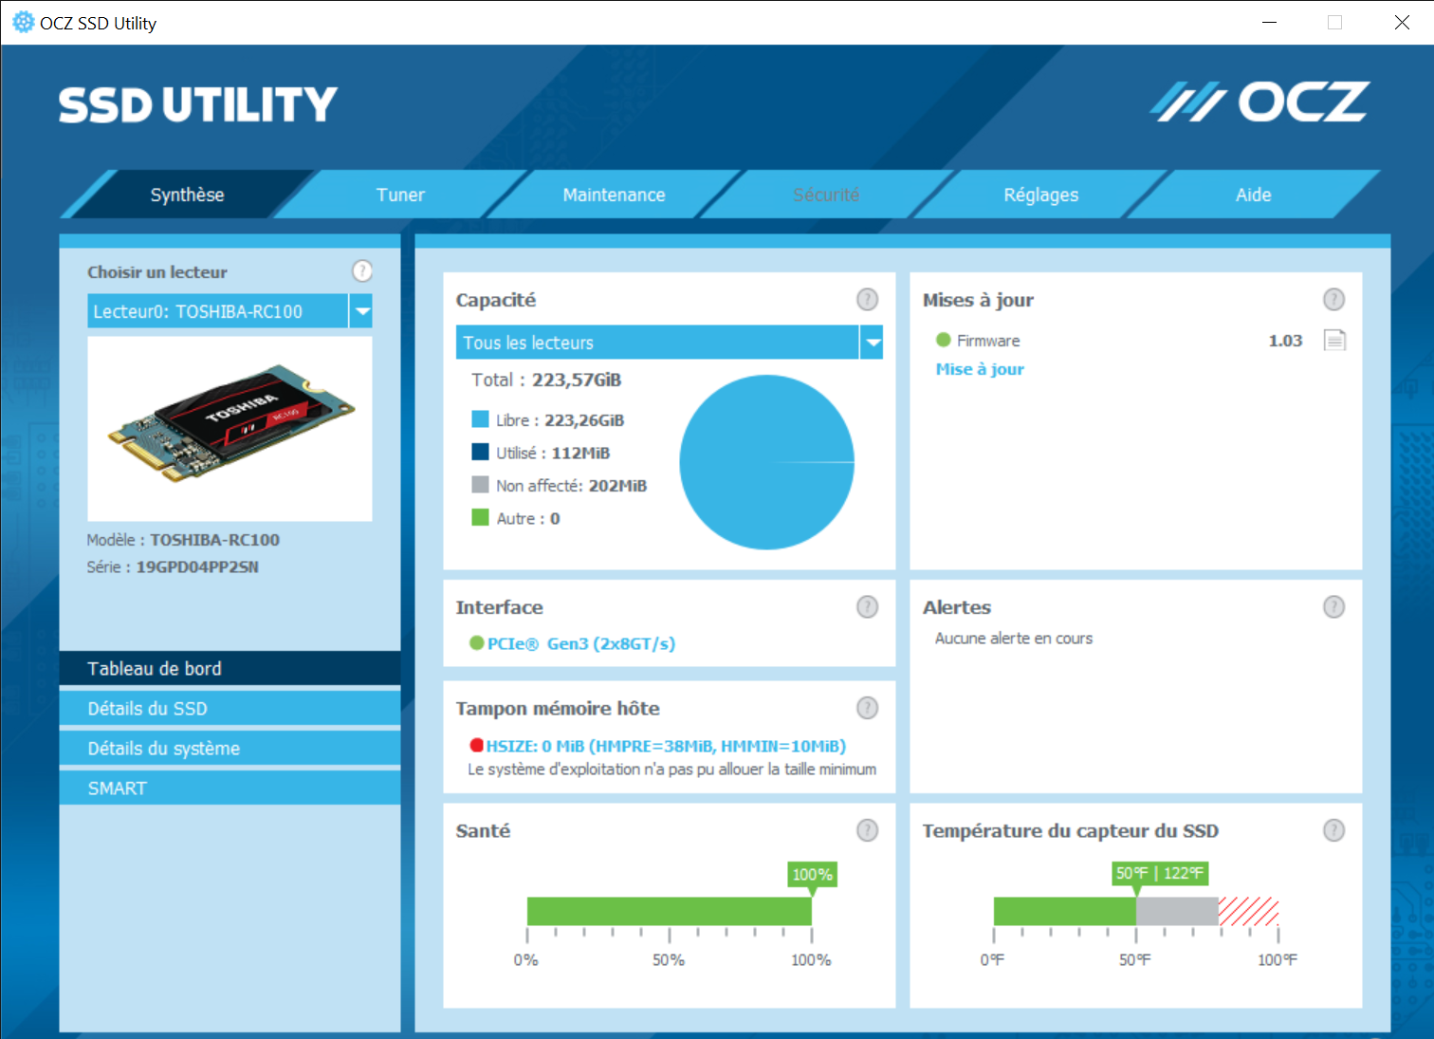Click the green PCIe interface status dot
The image size is (1434, 1039).
477,643
